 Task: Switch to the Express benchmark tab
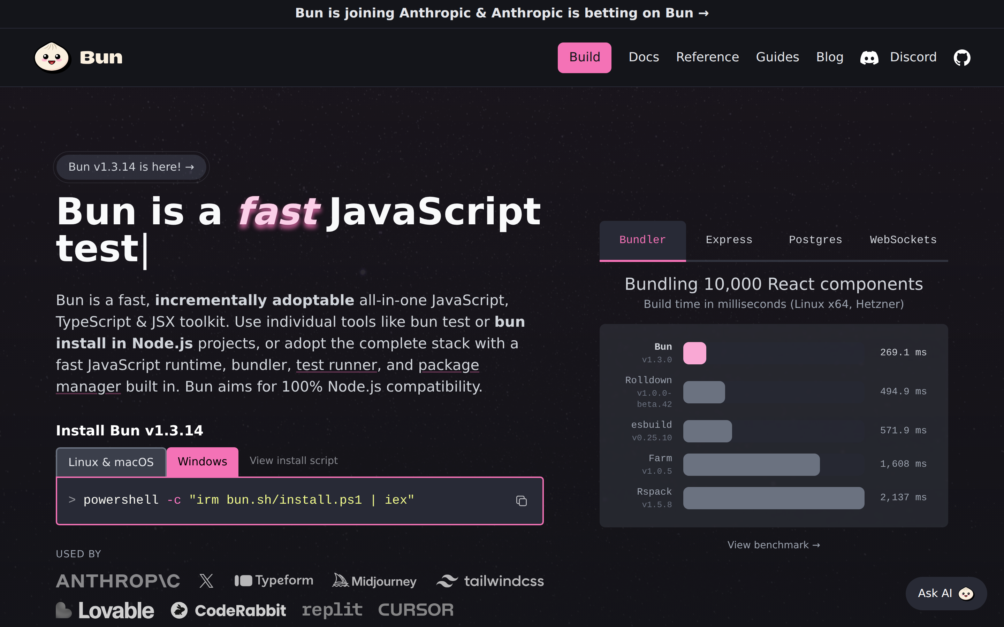[729, 240]
